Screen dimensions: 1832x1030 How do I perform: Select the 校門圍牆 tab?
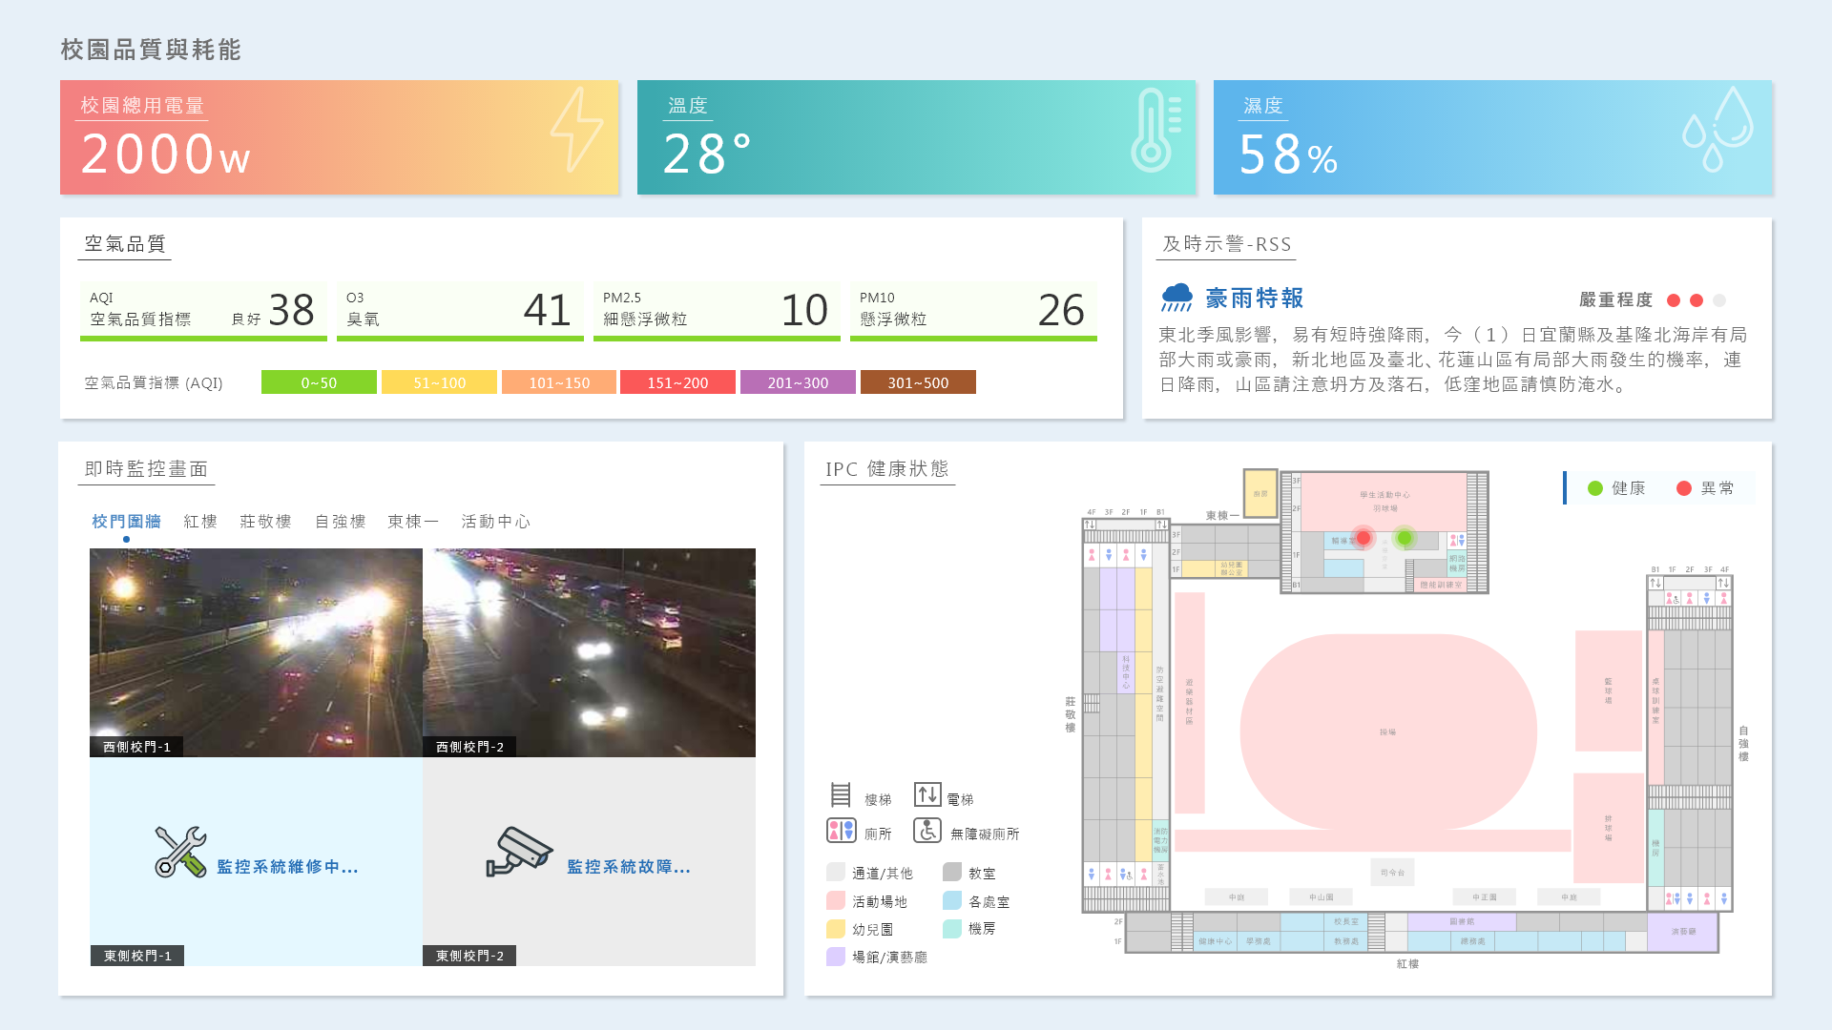(x=126, y=522)
